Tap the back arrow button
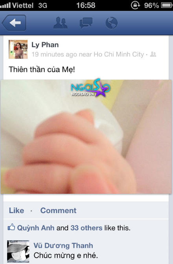Image resolution: width=173 pixels, height=264 pixels. tap(14, 23)
